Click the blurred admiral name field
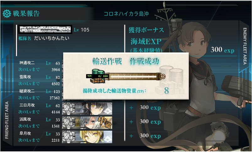 pos(45,30)
